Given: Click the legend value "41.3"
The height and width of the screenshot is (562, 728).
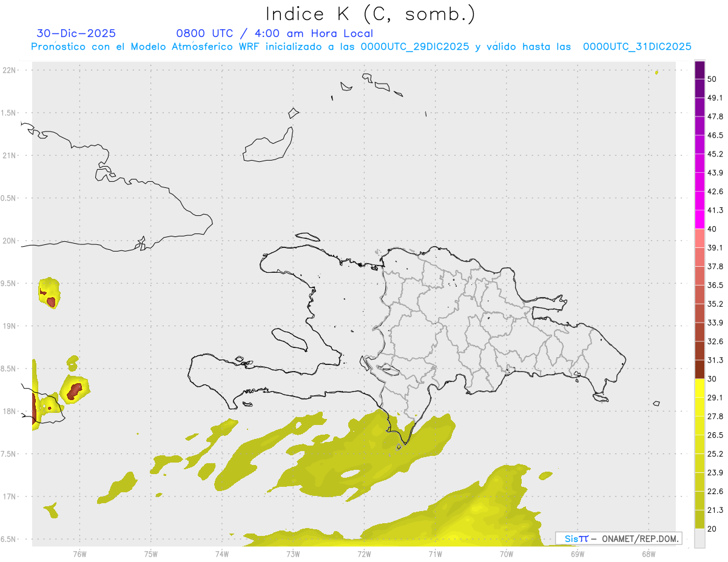Looking at the screenshot, I should [715, 210].
